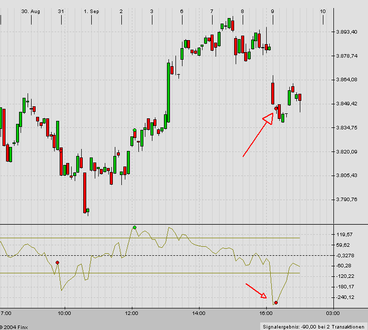Select the red arrow annotation in the indicator pane
The image size is (368, 330).
(256, 291)
